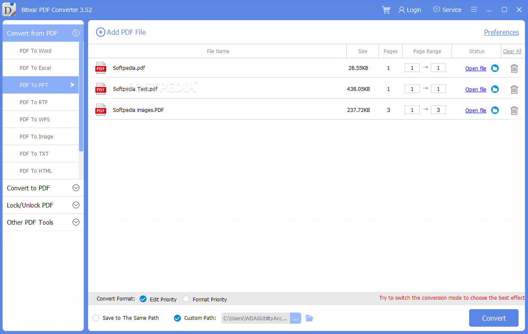Select PDF To TXT
528x334 pixels.
[x=40, y=153]
